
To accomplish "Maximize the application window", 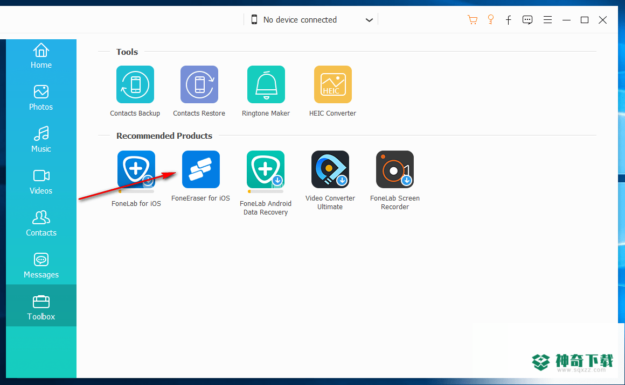I will point(585,20).
